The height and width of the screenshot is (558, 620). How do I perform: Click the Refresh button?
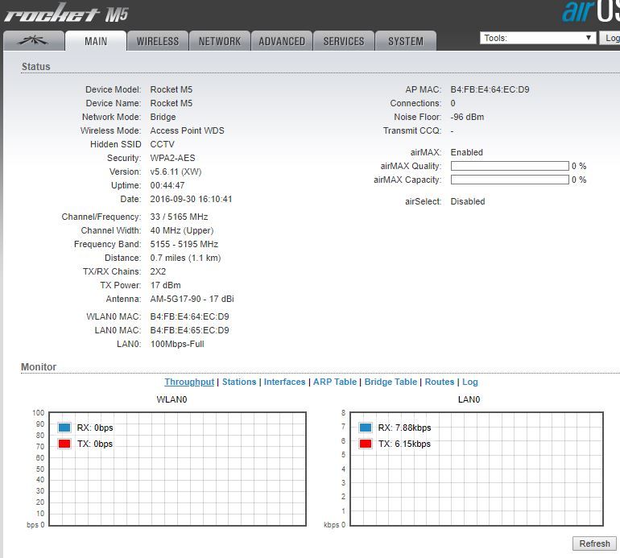click(x=594, y=544)
